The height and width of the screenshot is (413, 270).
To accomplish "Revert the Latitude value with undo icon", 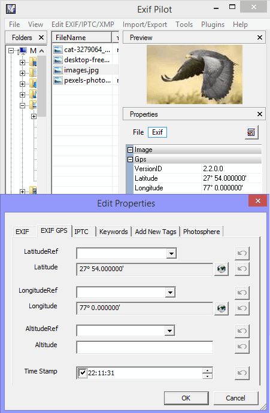I will (242, 269).
